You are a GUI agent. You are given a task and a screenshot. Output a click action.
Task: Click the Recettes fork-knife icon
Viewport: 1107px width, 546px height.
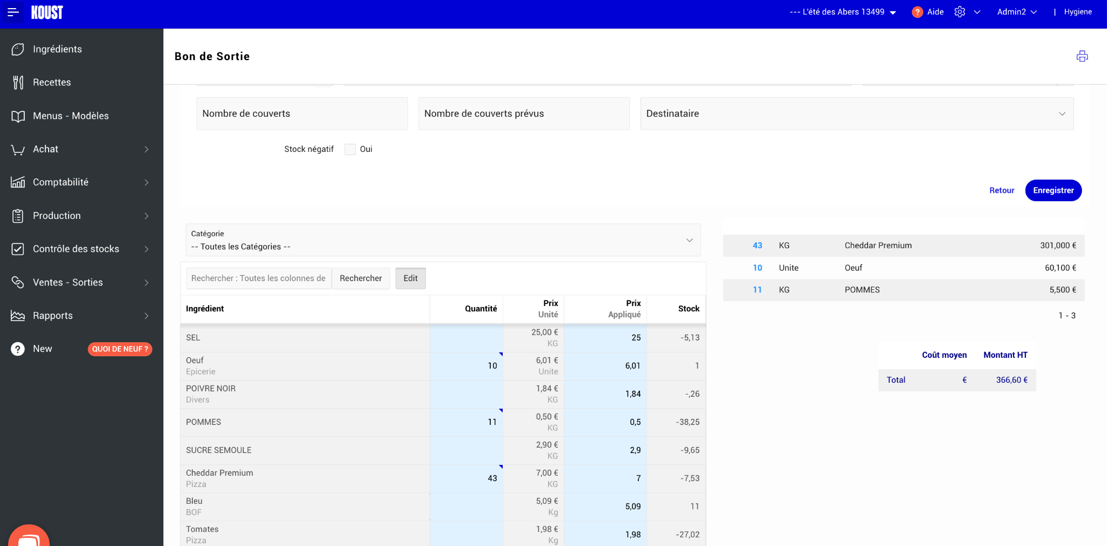point(18,83)
